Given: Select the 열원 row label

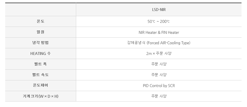Looking at the screenshot, I should coord(40,32).
